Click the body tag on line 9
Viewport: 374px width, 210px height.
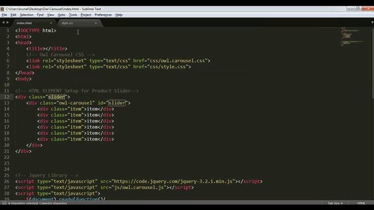coord(23,79)
